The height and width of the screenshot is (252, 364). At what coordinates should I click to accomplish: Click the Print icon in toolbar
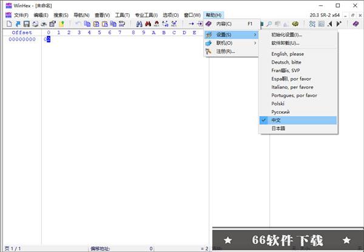(x=35, y=24)
